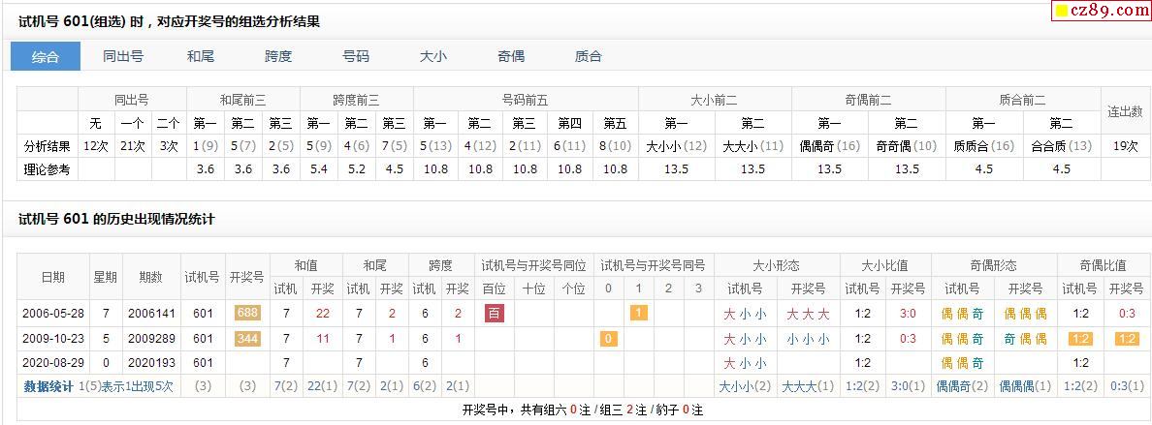Click the 奇偶偶 pattern cell
The height and width of the screenshot is (425, 1152).
(1025, 339)
